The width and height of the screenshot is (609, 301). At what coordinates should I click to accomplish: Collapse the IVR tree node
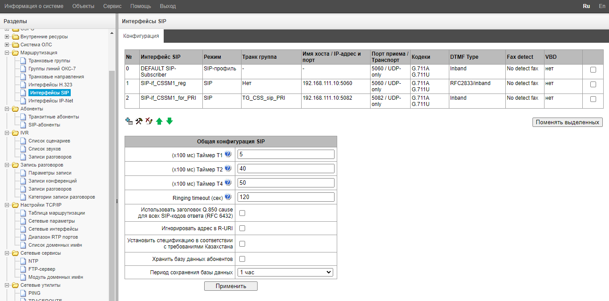click(x=7, y=133)
